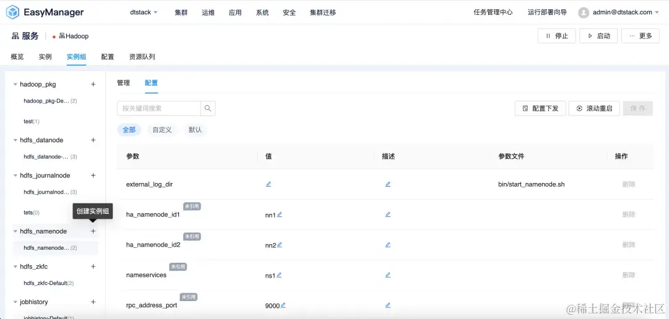Open the 系统 menu
The width and height of the screenshot is (669, 319).
[263, 12]
